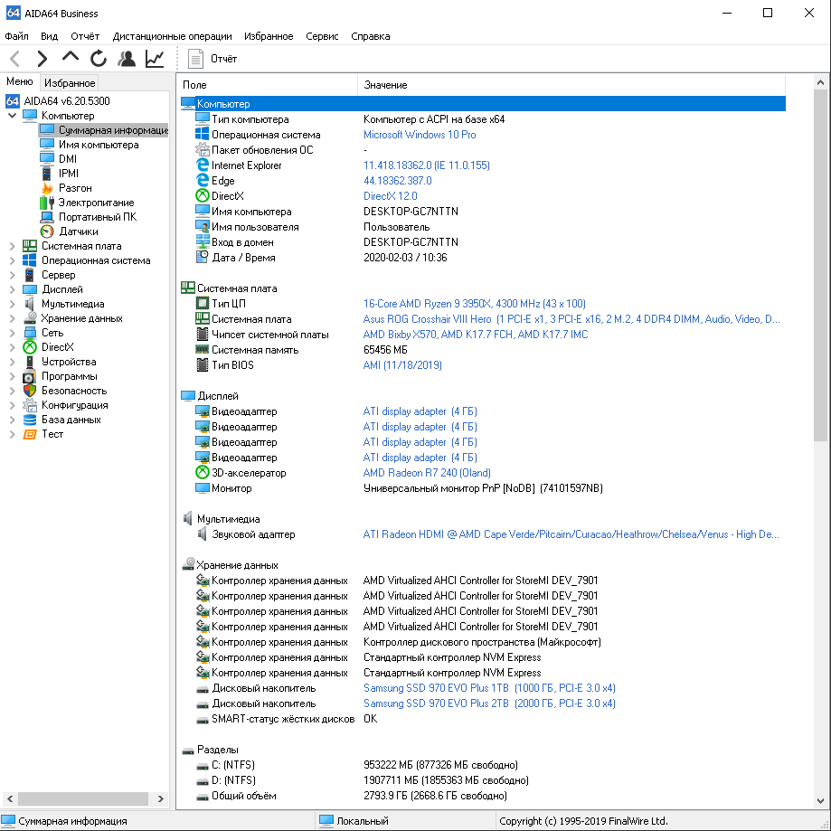Click scroll-up arrow of the main list
Image resolution: width=831 pixels, height=831 pixels.
pos(820,82)
